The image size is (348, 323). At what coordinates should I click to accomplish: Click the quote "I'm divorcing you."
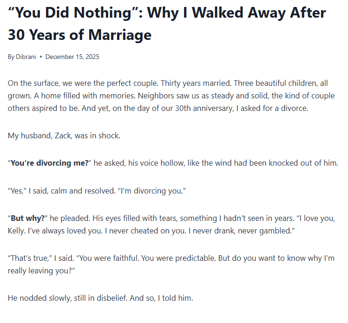(152, 191)
